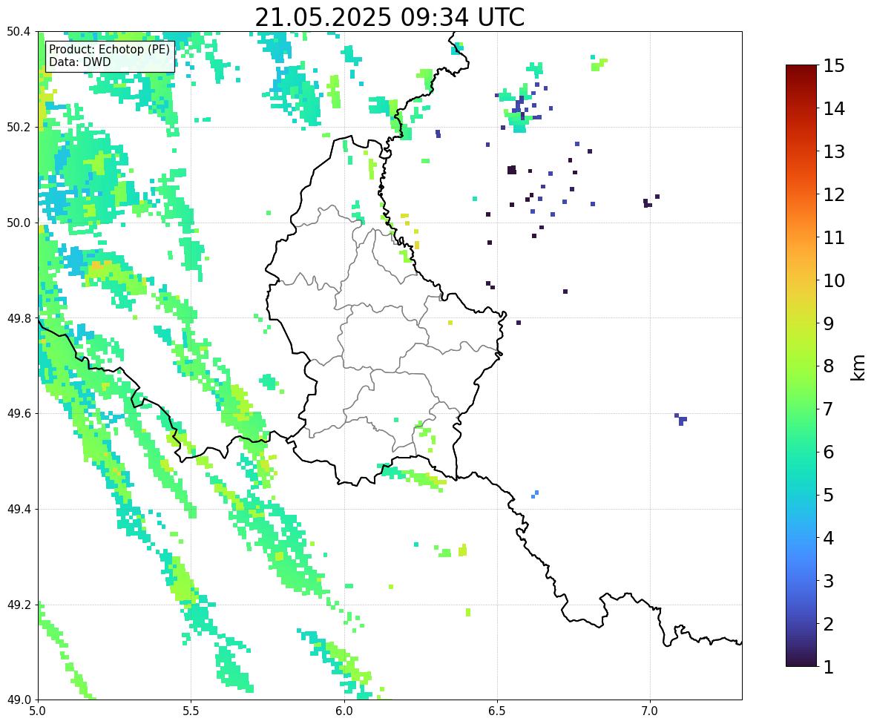
Task: Click latitude axis label 49.6
Action: pyautogui.click(x=18, y=413)
